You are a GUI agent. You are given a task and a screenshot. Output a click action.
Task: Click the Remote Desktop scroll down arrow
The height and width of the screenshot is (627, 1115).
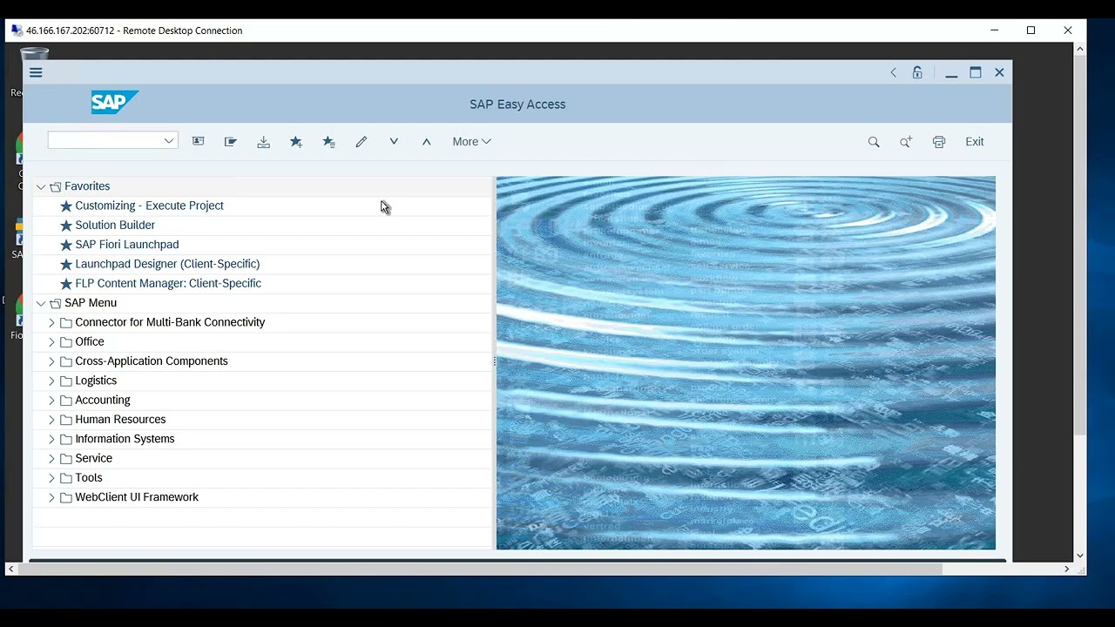[x=1080, y=556]
